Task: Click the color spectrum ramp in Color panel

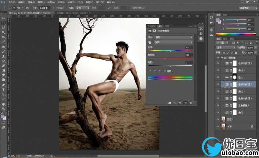Action: [236, 34]
